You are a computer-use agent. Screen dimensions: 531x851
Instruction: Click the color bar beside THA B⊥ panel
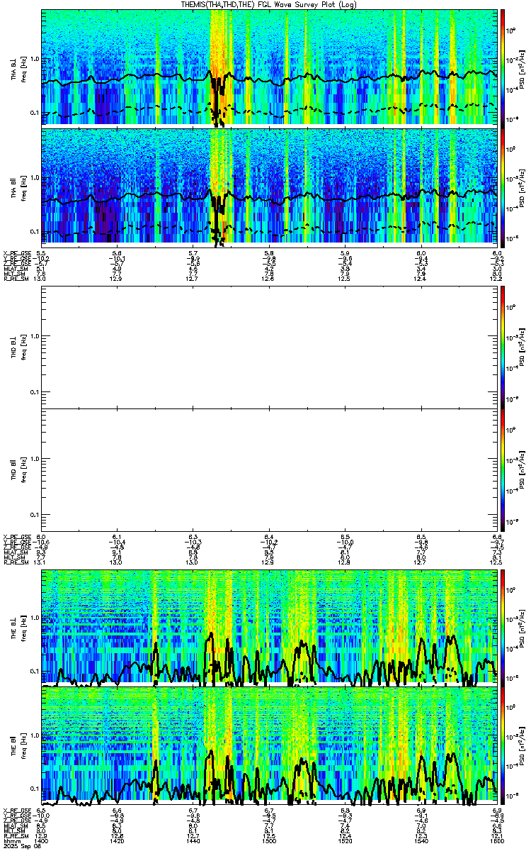pyautogui.click(x=503, y=67)
